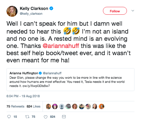
Task: Click the last orange liker avatar
Action: coord(102,106)
